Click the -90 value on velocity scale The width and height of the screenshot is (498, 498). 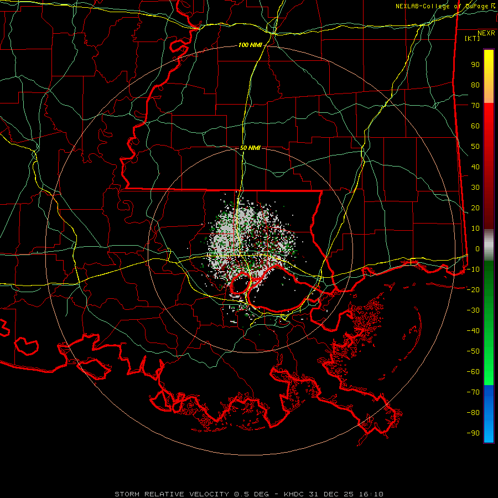pos(473,433)
